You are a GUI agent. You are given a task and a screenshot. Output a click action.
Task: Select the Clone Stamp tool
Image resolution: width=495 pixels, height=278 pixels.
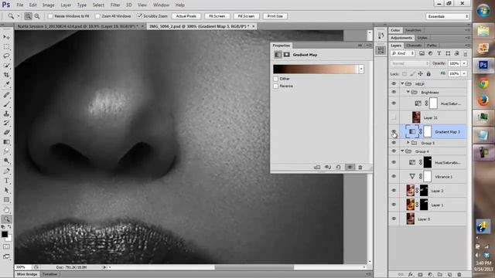click(6, 114)
